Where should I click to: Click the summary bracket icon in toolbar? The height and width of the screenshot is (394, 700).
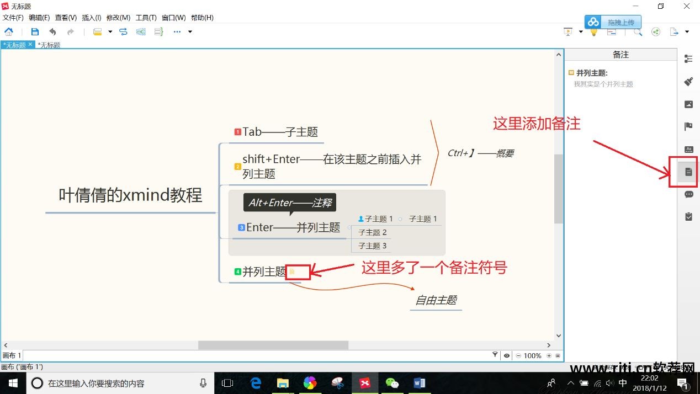(x=158, y=31)
